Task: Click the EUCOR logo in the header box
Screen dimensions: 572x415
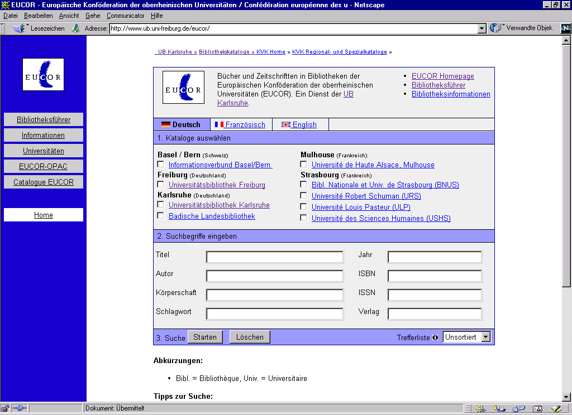Action: point(183,88)
